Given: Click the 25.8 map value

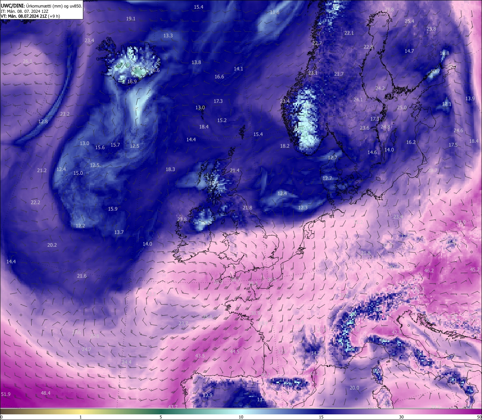Looking at the screenshot, I should click(x=431, y=29).
